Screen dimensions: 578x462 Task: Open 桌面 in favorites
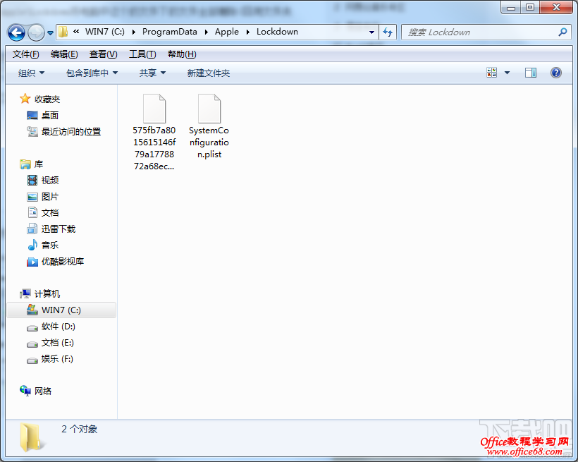click(50, 116)
